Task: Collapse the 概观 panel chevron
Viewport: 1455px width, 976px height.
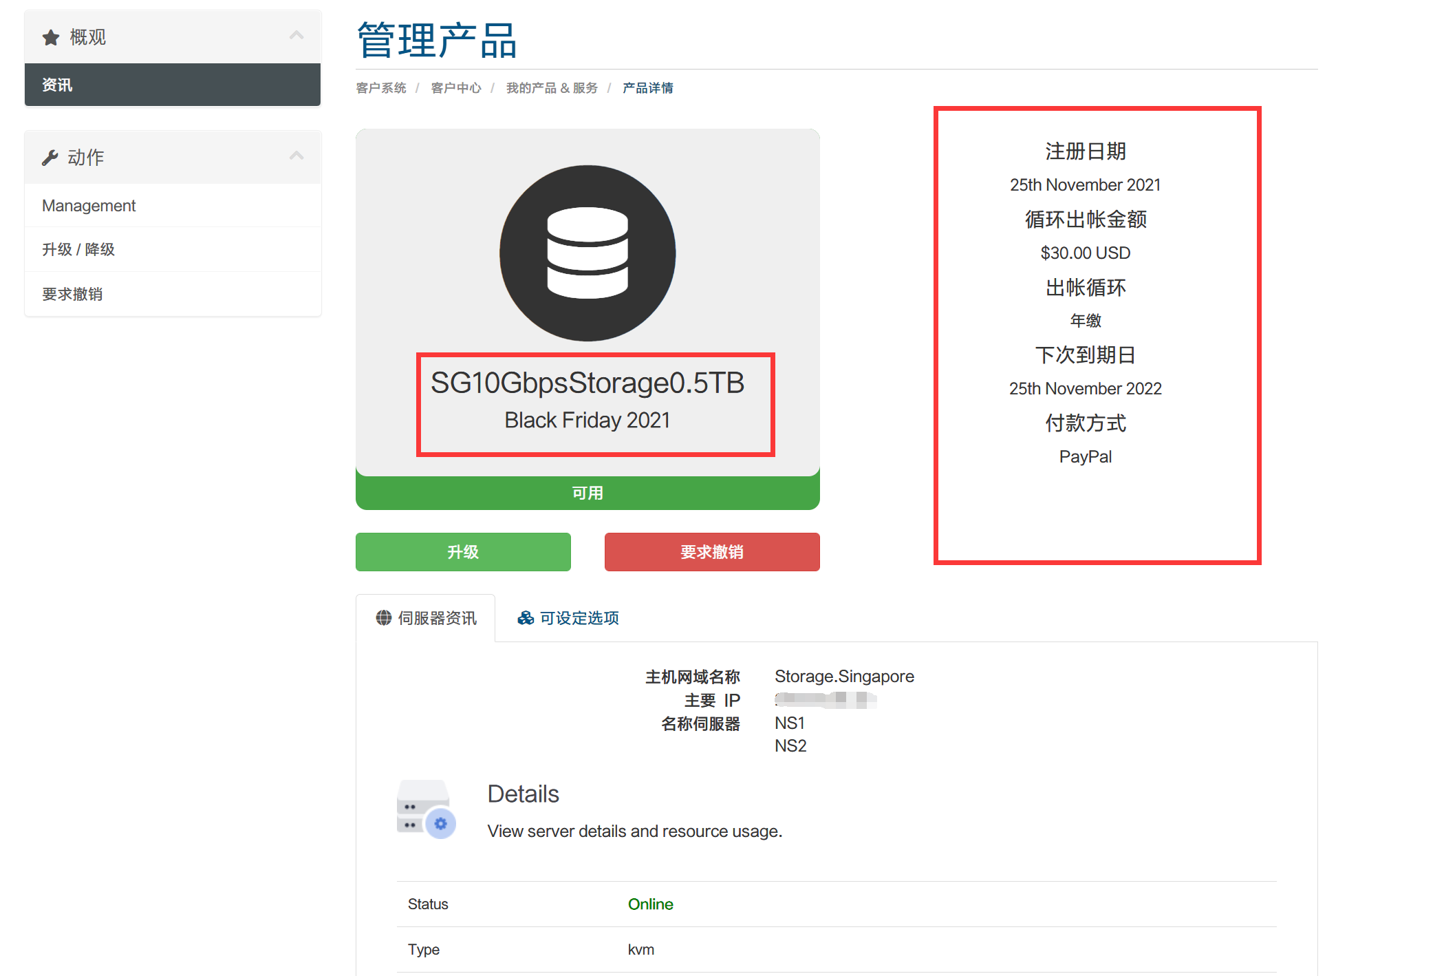Action: coord(297,35)
